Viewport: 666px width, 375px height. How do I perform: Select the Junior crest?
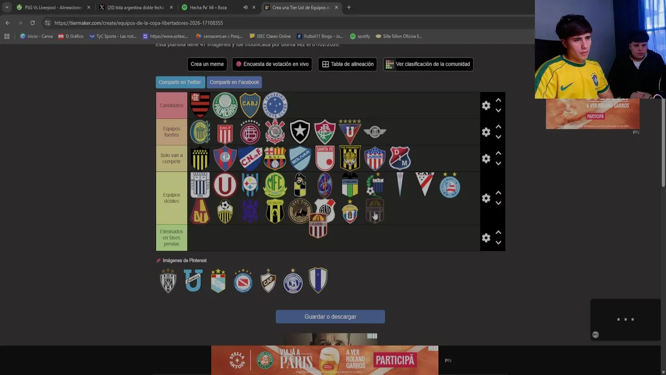pos(375,158)
